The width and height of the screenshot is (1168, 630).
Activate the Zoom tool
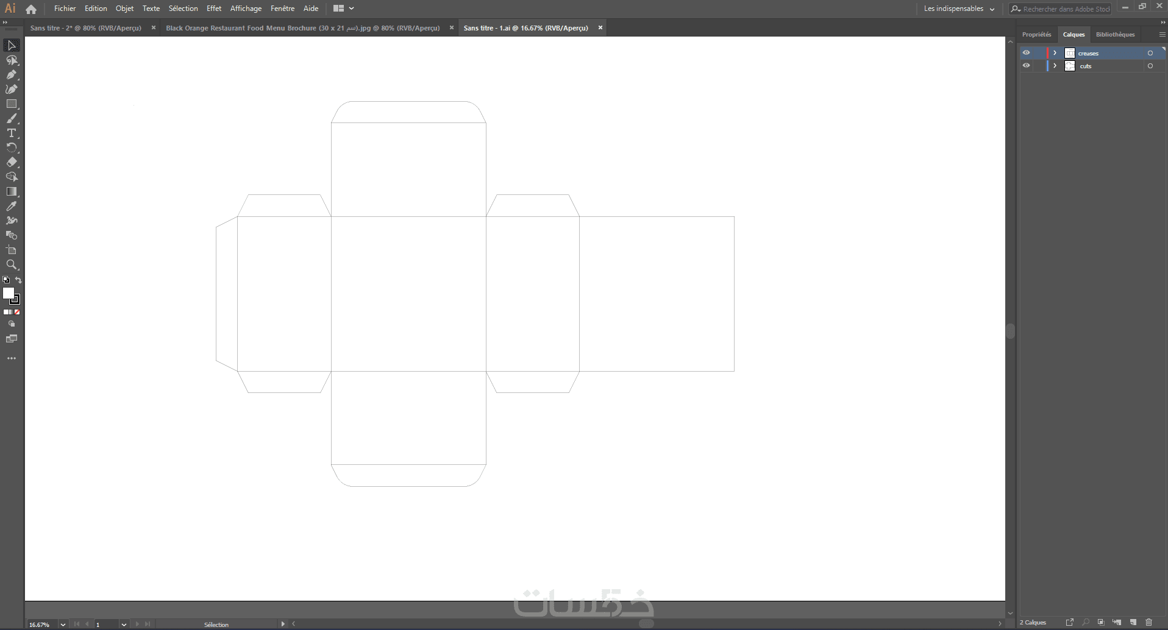(12, 265)
